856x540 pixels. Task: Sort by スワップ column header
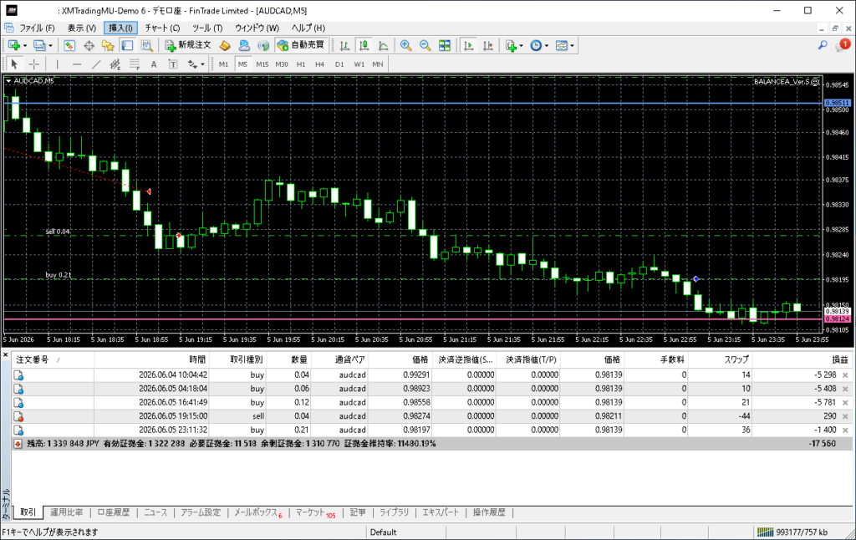720,359
